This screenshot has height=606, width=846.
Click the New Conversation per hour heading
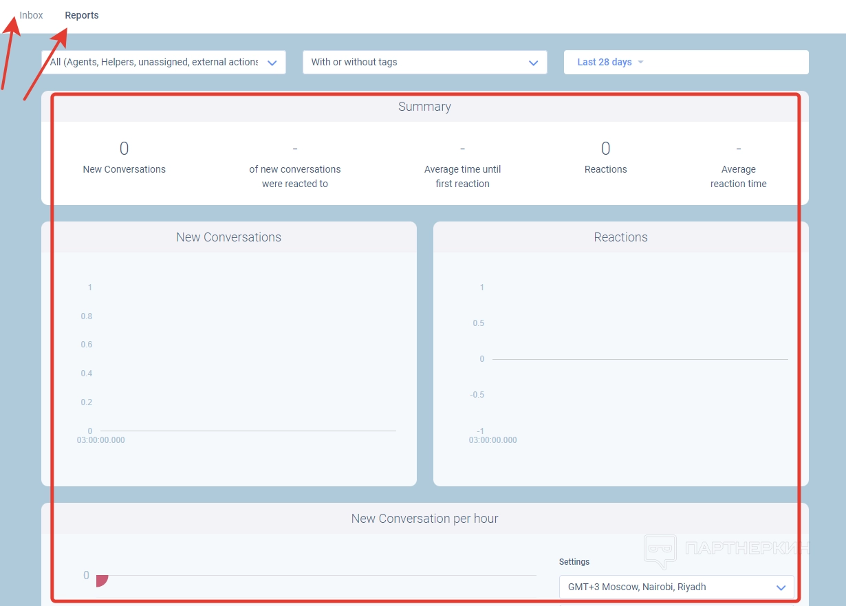pyautogui.click(x=424, y=519)
